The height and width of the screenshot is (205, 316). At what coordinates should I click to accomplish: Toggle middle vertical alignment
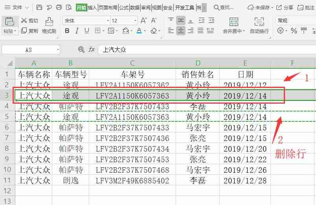tap(180, 20)
